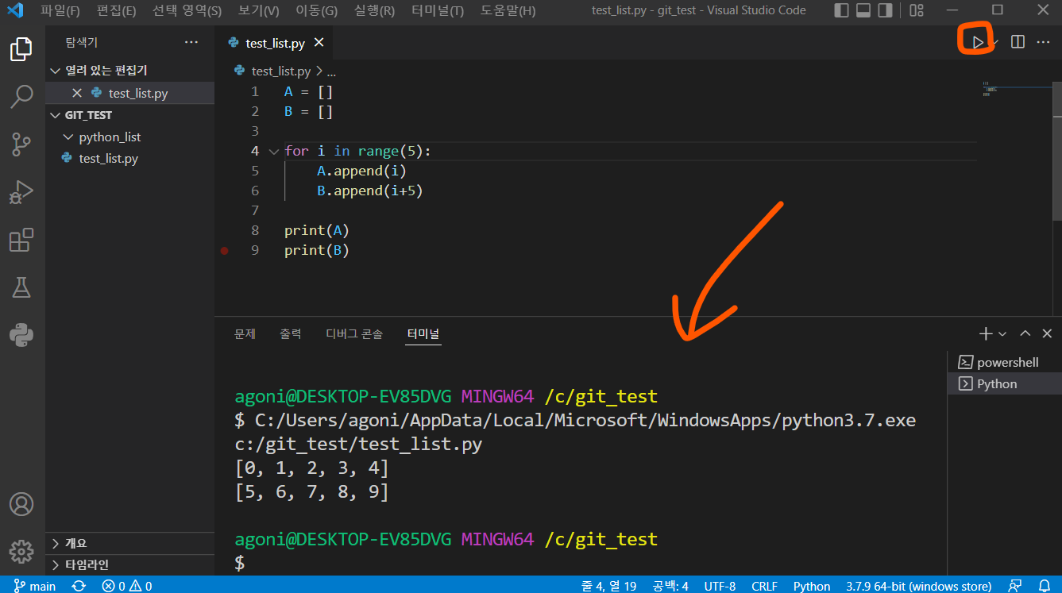This screenshot has height=593, width=1062.
Task: Fold the for loop at line 4
Action: click(274, 151)
